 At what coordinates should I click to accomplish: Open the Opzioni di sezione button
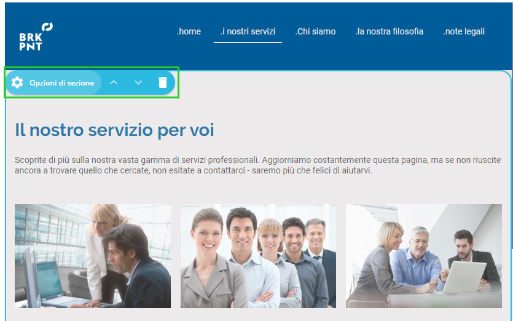pyautogui.click(x=53, y=82)
